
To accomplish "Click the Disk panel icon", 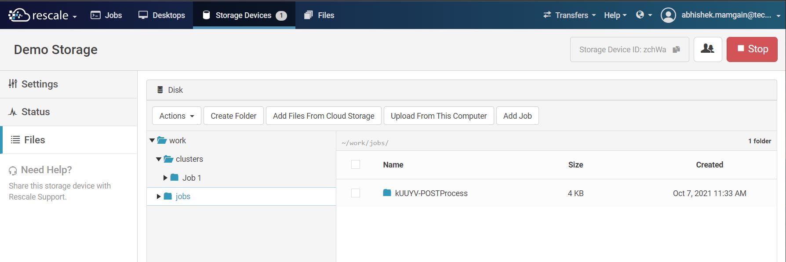I will pos(160,90).
